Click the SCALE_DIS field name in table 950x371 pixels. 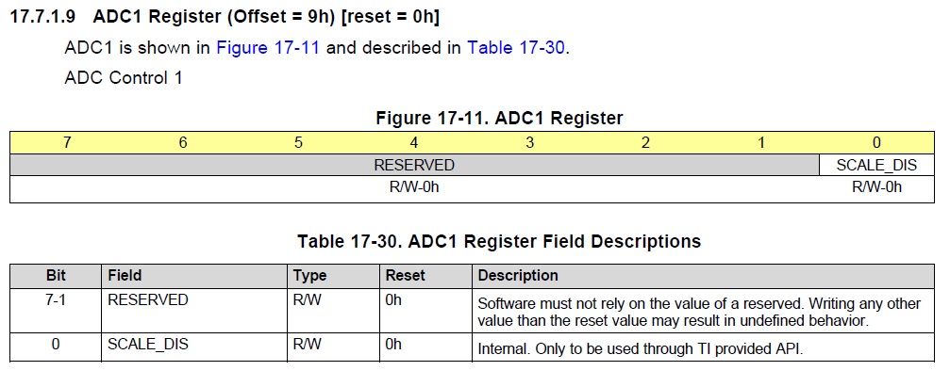pos(148,345)
